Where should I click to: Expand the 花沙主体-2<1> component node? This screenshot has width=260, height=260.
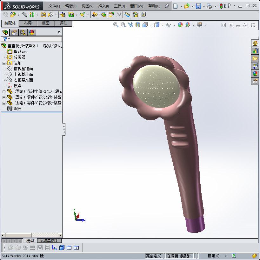pos(4,92)
